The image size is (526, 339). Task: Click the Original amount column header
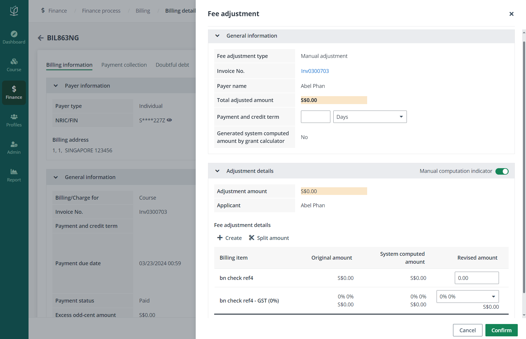coord(332,258)
